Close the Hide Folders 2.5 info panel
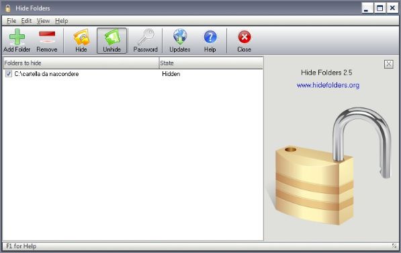The image size is (401, 253). 388,64
